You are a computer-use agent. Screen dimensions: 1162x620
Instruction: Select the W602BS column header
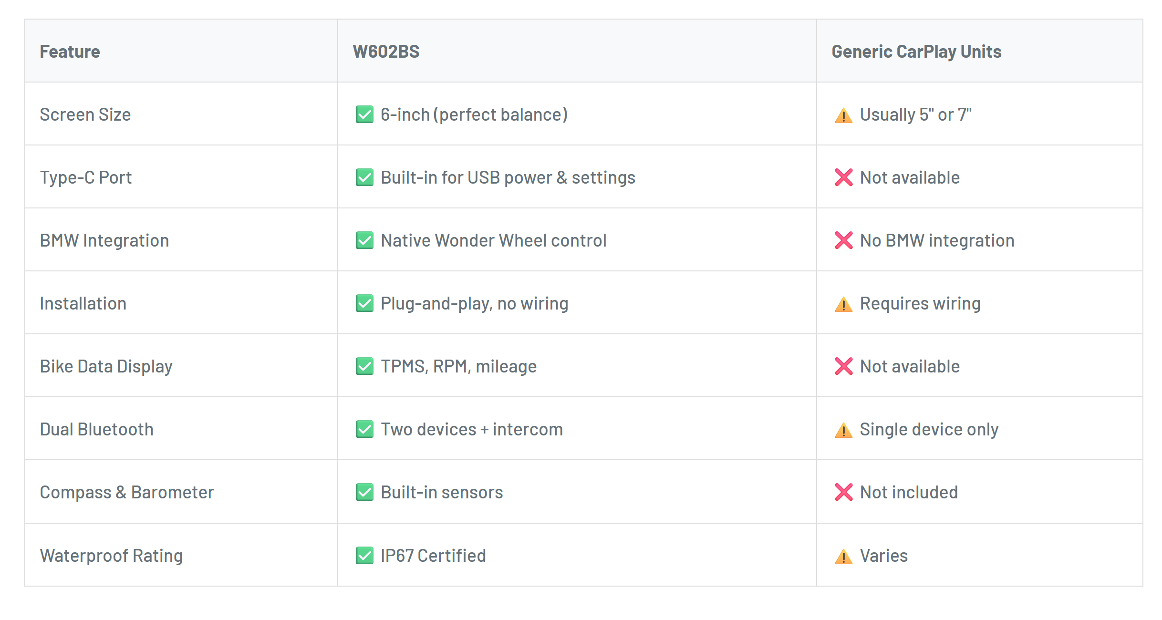click(x=386, y=52)
